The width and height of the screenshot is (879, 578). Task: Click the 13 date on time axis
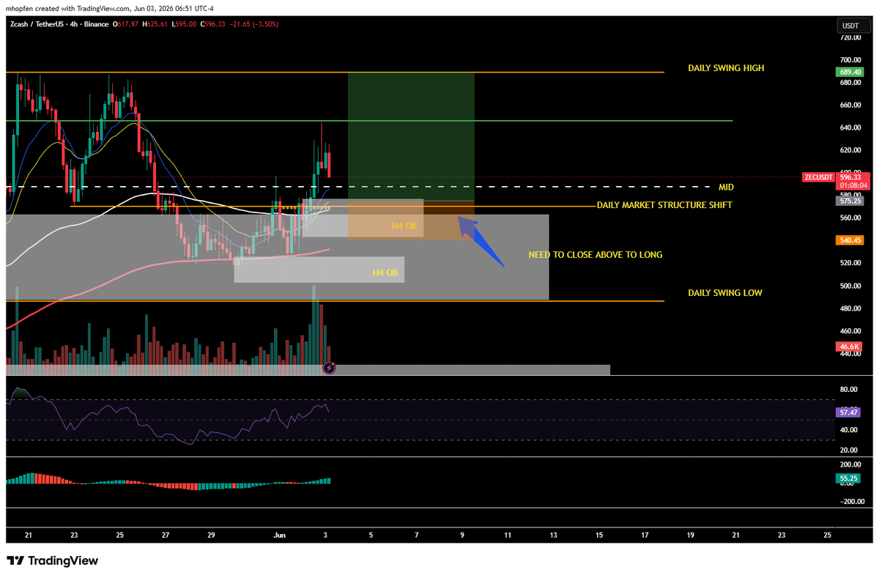pos(553,536)
